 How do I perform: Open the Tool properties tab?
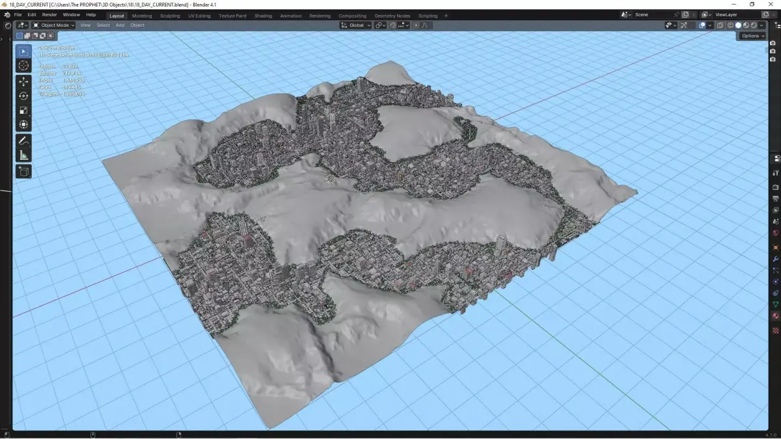click(776, 173)
